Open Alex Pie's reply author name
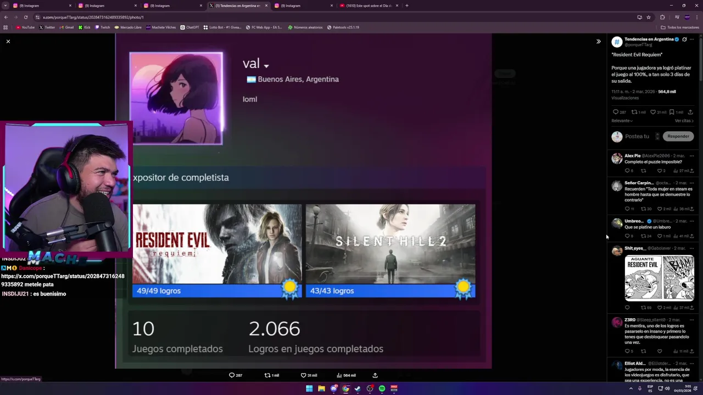Screen dimensions: 703x395 click(633, 156)
